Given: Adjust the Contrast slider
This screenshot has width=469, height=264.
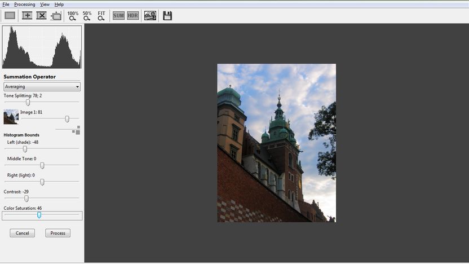Looking at the screenshot, I should 26,198.
